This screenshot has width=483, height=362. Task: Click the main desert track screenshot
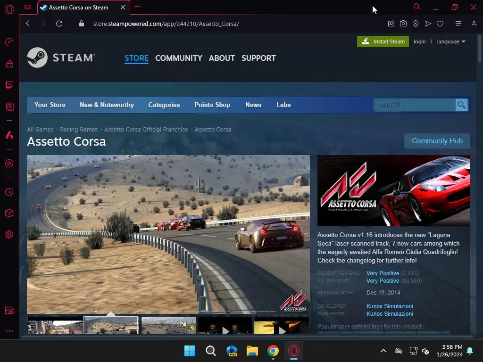[168, 234]
